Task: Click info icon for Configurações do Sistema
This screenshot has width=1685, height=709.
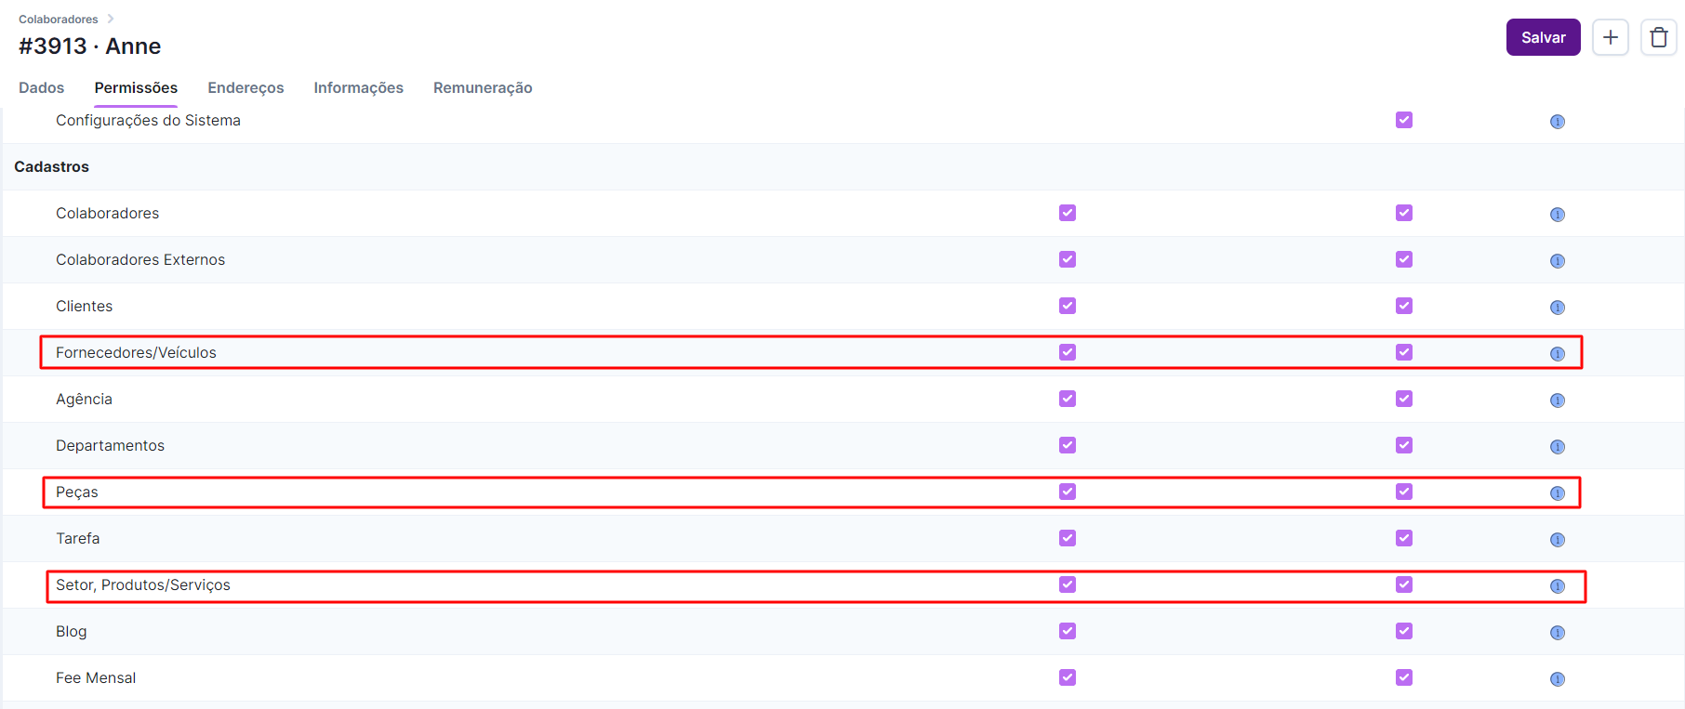Action: coord(1557,122)
